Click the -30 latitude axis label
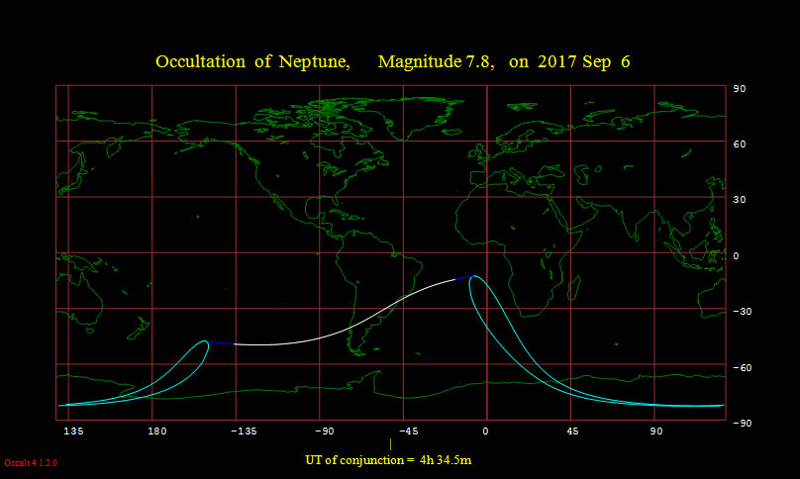800x479 pixels. (738, 312)
